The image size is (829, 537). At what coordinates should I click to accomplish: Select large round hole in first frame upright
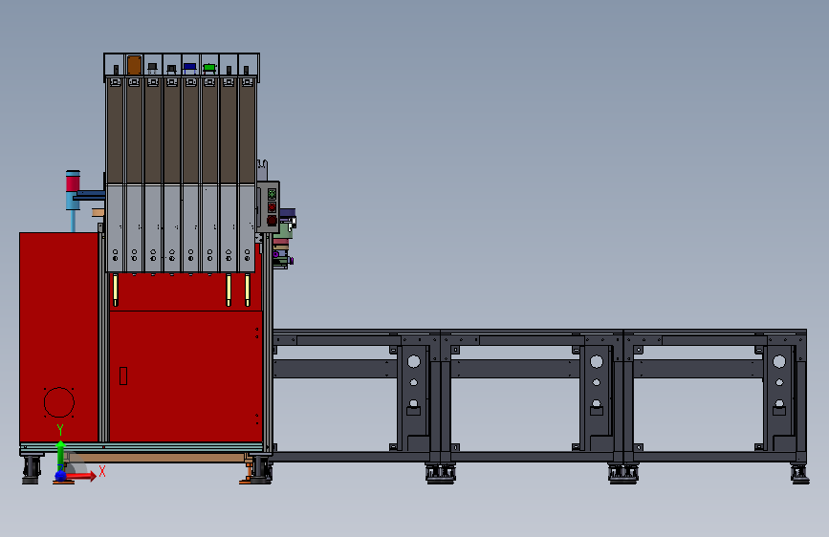414,361
